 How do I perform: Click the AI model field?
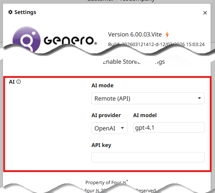pos(169,127)
